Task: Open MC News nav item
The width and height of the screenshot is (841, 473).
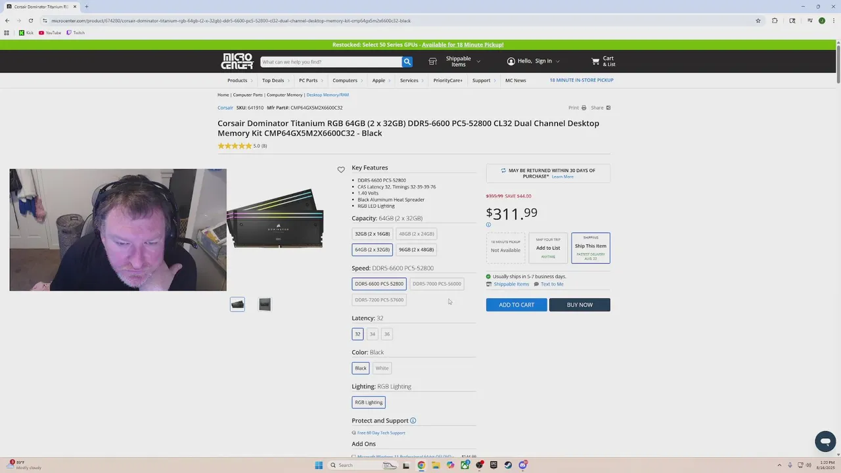Action: click(516, 80)
